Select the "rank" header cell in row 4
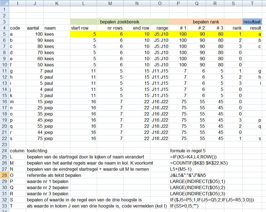The height and width of the screenshot is (212, 266). pyautogui.click(x=233, y=28)
